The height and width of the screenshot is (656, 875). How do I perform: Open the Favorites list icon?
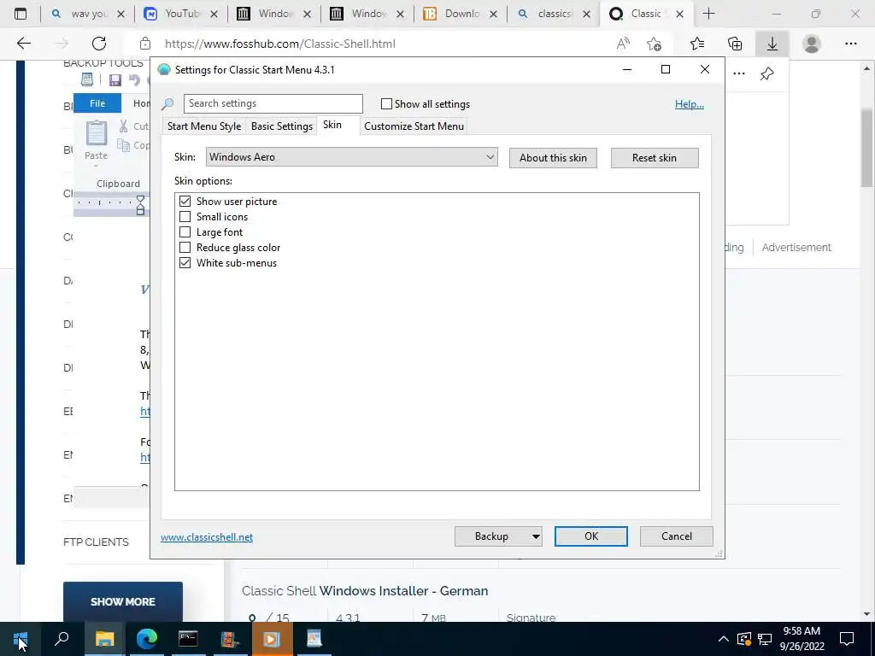pos(697,44)
